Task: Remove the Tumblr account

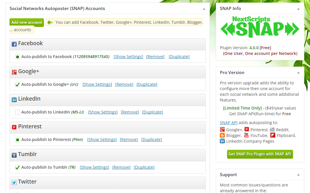Action: pos(121,167)
